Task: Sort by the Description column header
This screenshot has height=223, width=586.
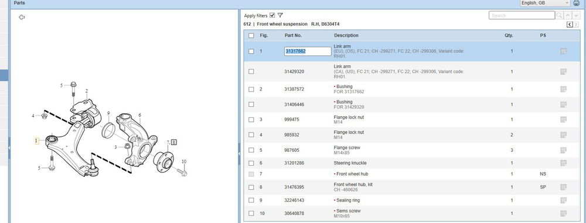Action: point(346,36)
